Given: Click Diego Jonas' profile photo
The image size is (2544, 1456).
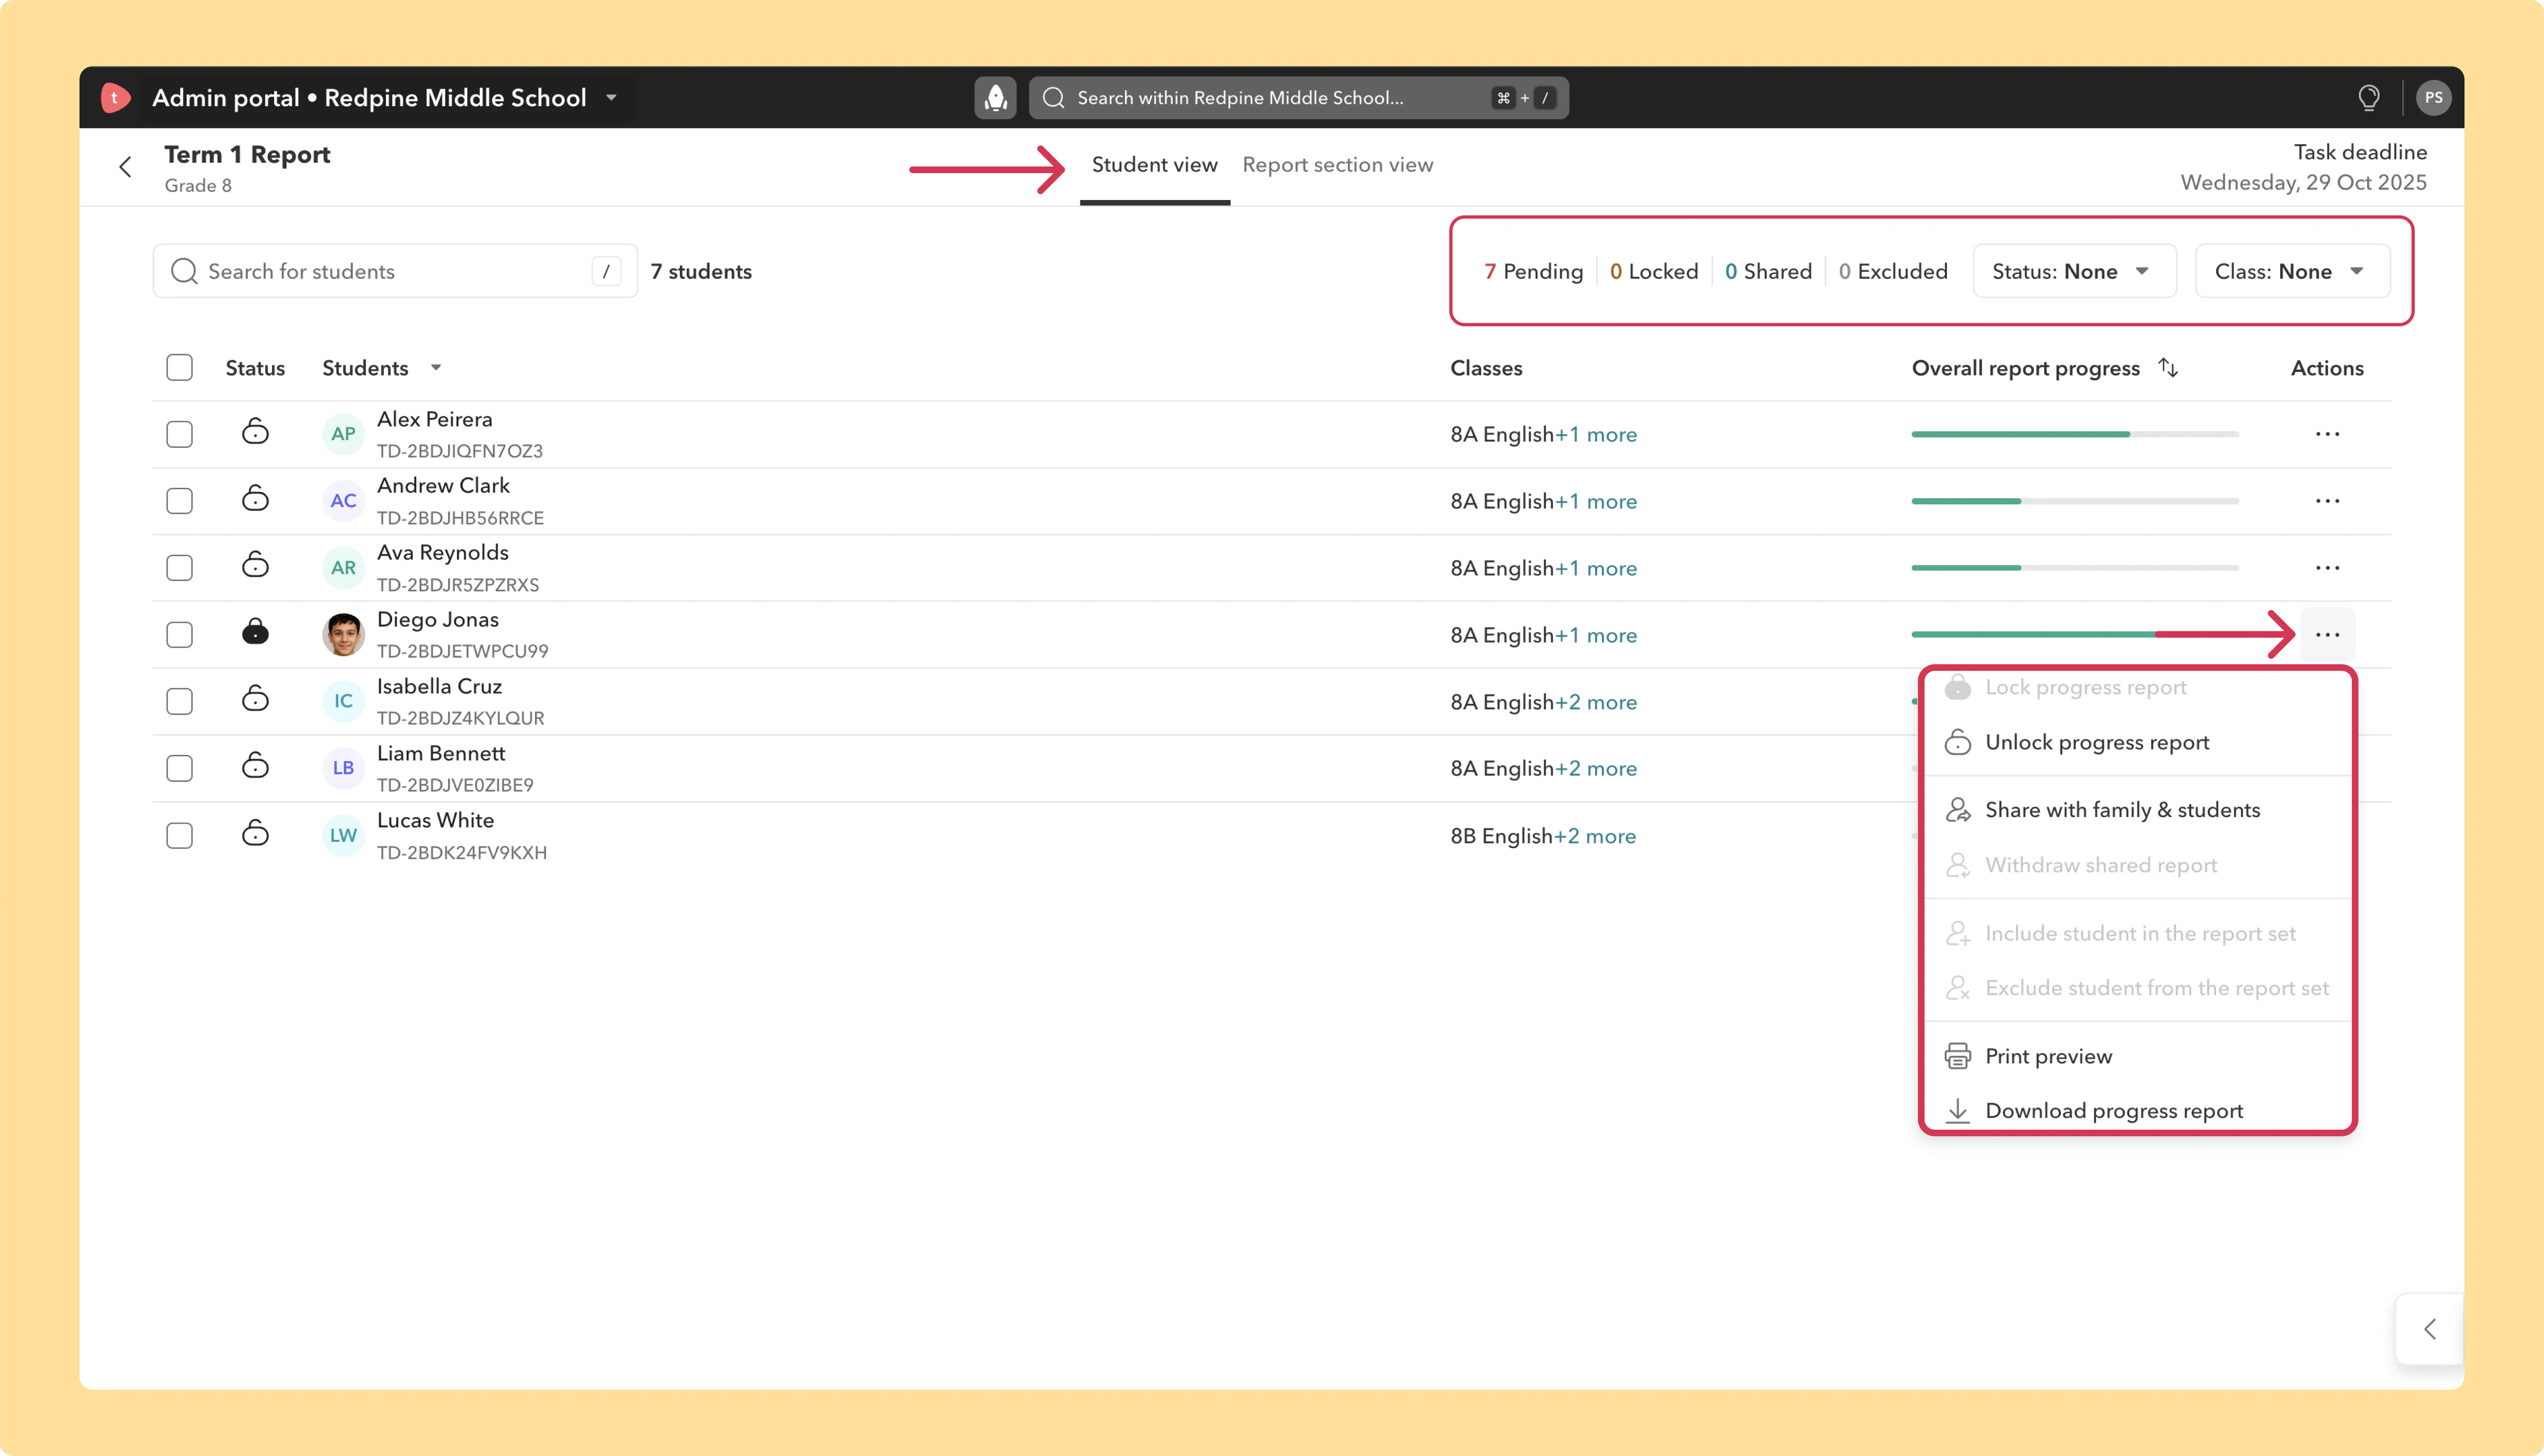Looking at the screenshot, I should point(343,635).
